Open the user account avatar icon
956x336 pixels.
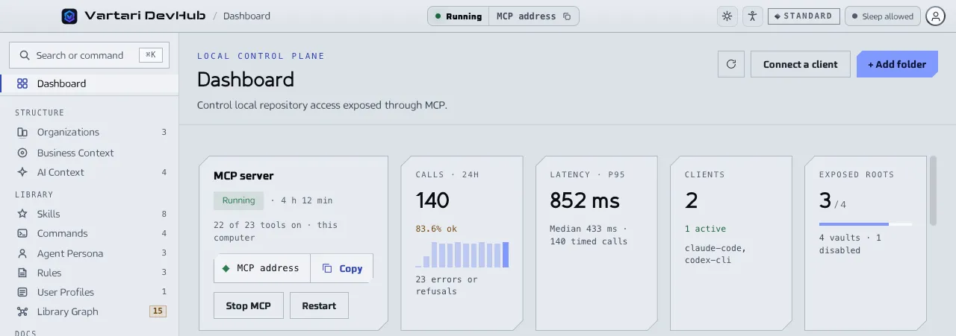pyautogui.click(x=935, y=16)
